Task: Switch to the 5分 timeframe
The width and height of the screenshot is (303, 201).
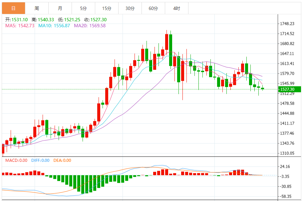Action: 83,8
